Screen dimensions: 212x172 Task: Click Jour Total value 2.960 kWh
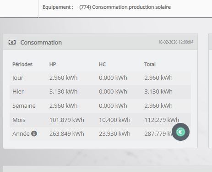click(158, 78)
